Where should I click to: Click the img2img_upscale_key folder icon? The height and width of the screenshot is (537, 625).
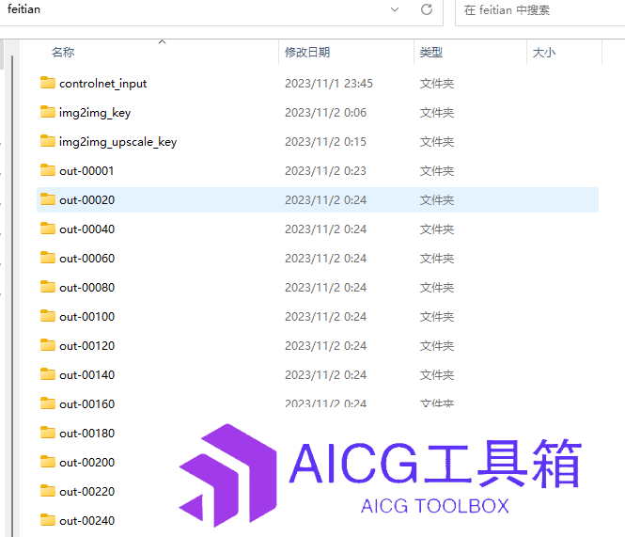pos(48,141)
